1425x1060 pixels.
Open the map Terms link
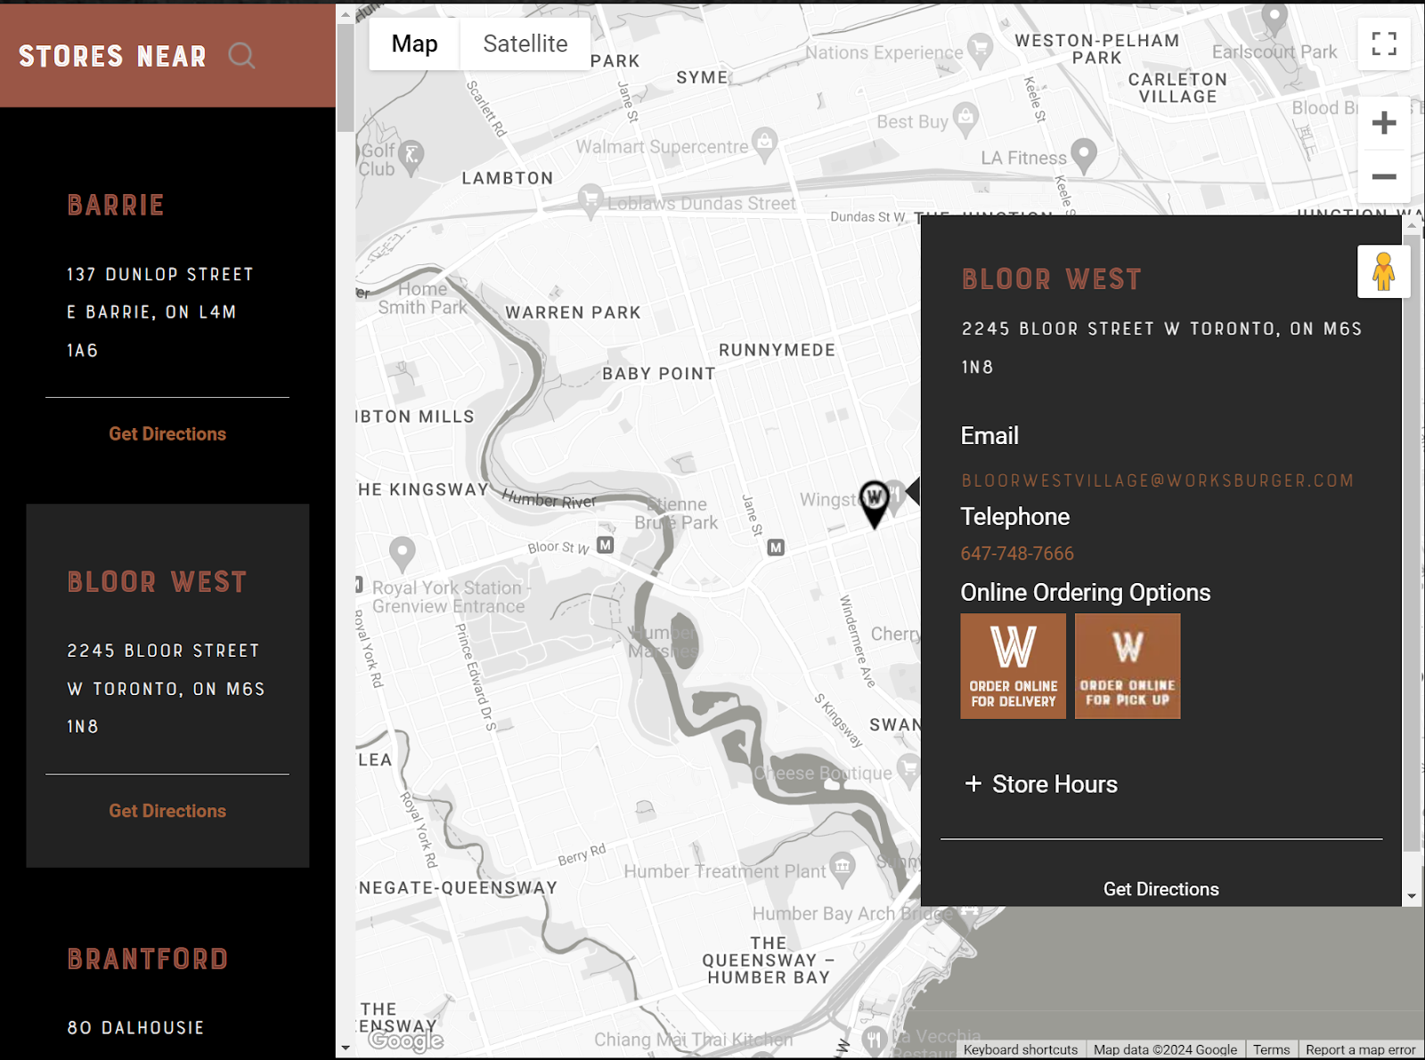pos(1271,1050)
